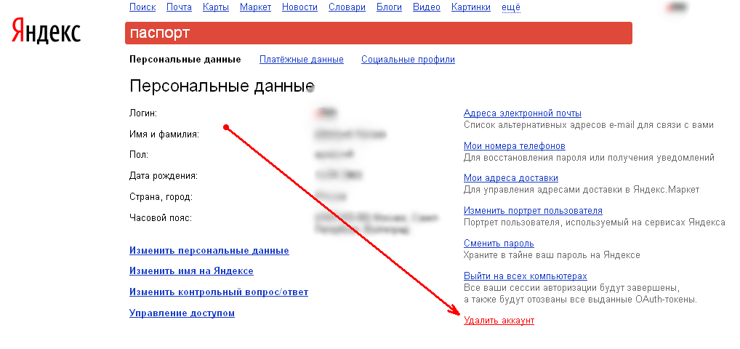Open the Поиск link in top navigation
This screenshot has width=740, height=349.
pyautogui.click(x=142, y=7)
